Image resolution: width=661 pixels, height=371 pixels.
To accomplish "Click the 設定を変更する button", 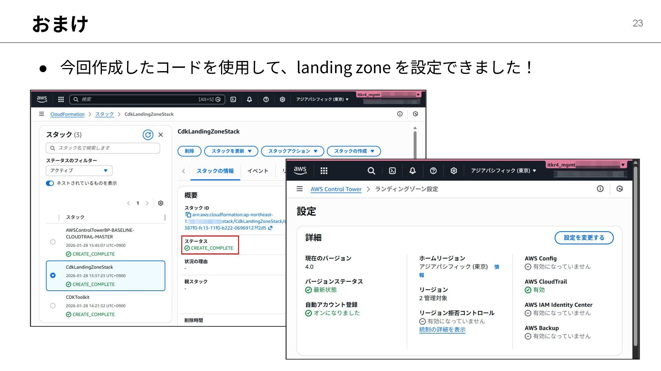I will point(584,238).
